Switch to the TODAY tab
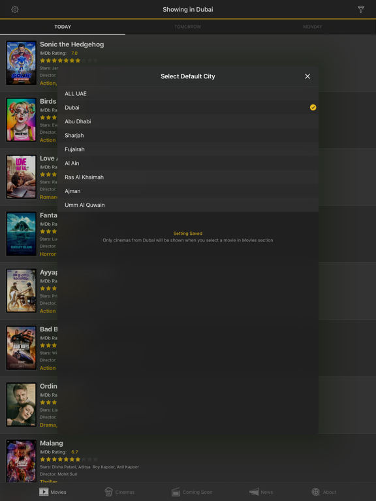 tap(63, 27)
